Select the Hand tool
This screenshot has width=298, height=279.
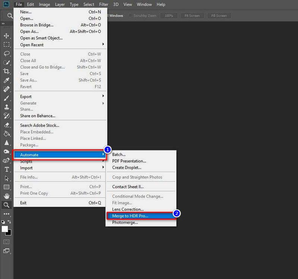[x=6, y=196]
